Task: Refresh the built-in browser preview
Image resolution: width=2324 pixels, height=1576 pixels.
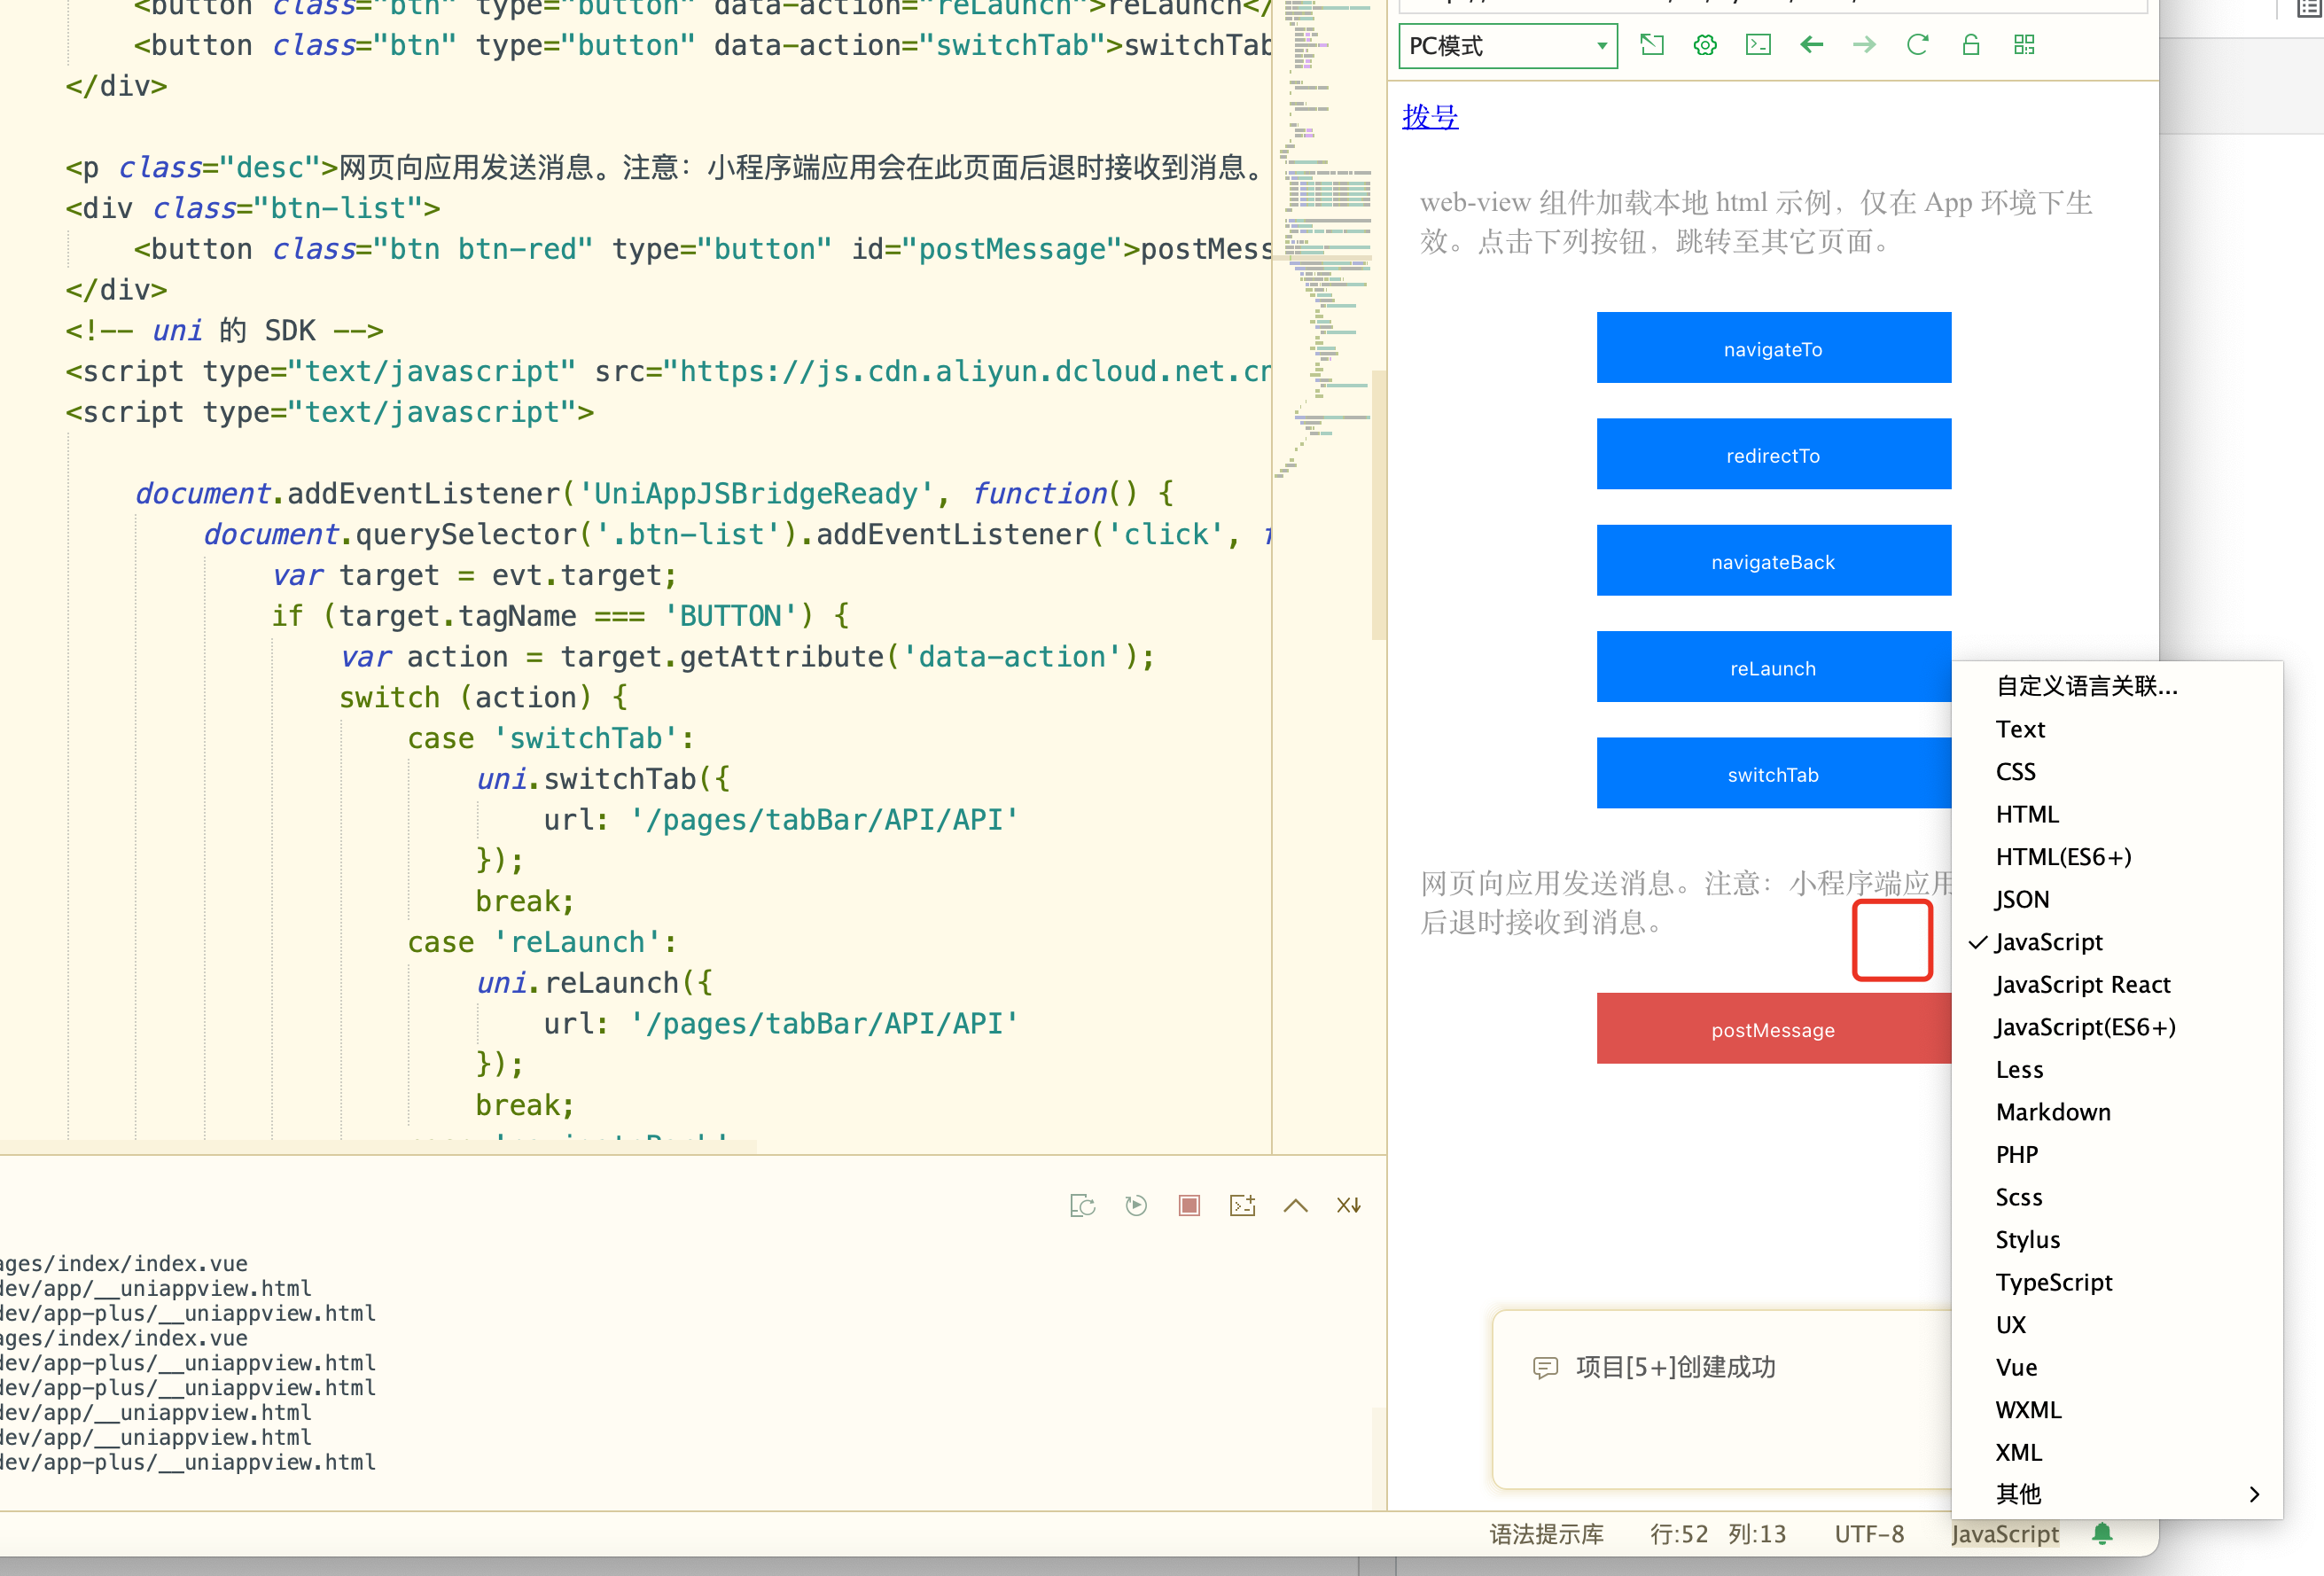Action: pos(1917,45)
